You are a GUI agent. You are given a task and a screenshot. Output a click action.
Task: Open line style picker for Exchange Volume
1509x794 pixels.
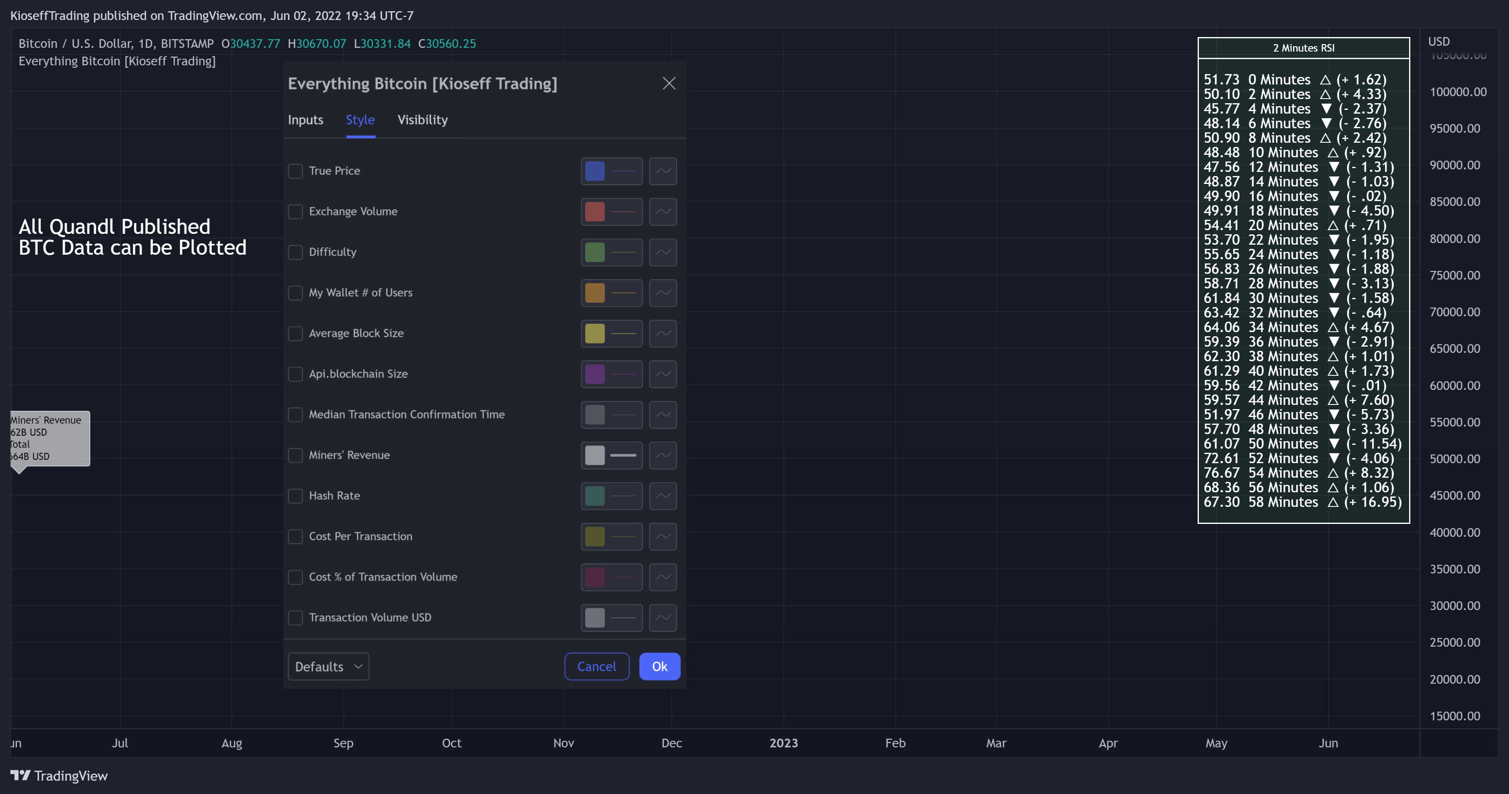coord(663,211)
